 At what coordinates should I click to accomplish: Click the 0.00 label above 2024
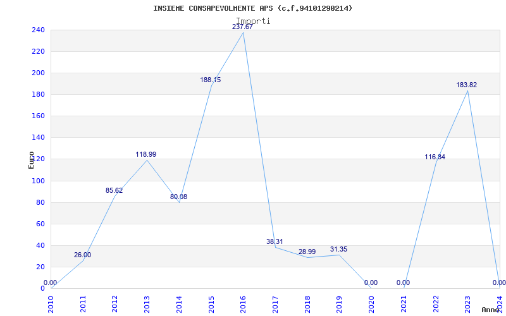[499, 283]
